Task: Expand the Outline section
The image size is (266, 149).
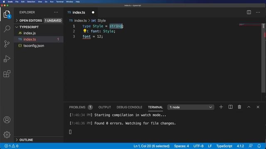Action: coord(26,140)
